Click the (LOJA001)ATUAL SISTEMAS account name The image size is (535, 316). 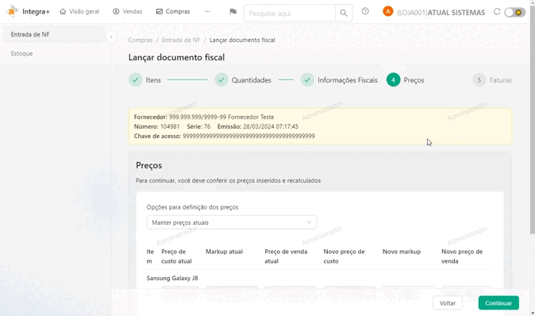pyautogui.click(x=441, y=13)
